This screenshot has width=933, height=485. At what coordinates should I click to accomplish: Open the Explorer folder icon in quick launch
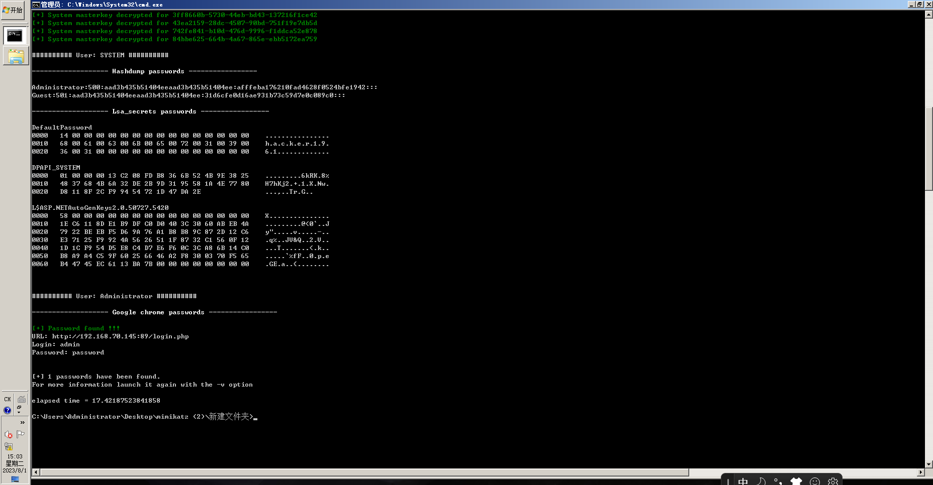point(15,56)
